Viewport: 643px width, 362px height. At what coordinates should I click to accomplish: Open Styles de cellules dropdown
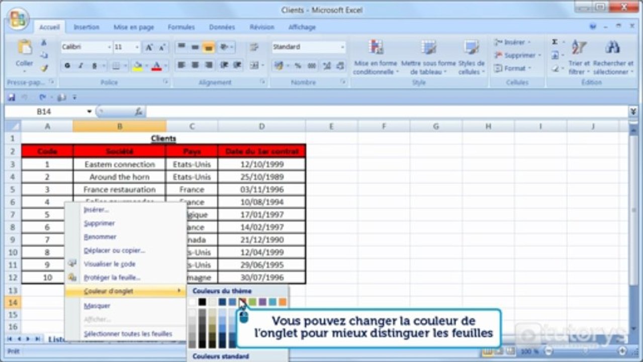pos(472,58)
